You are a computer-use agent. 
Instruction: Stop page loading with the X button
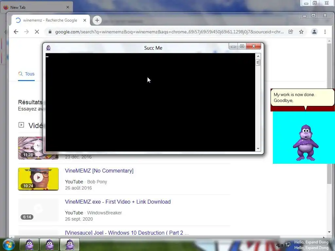(37, 32)
